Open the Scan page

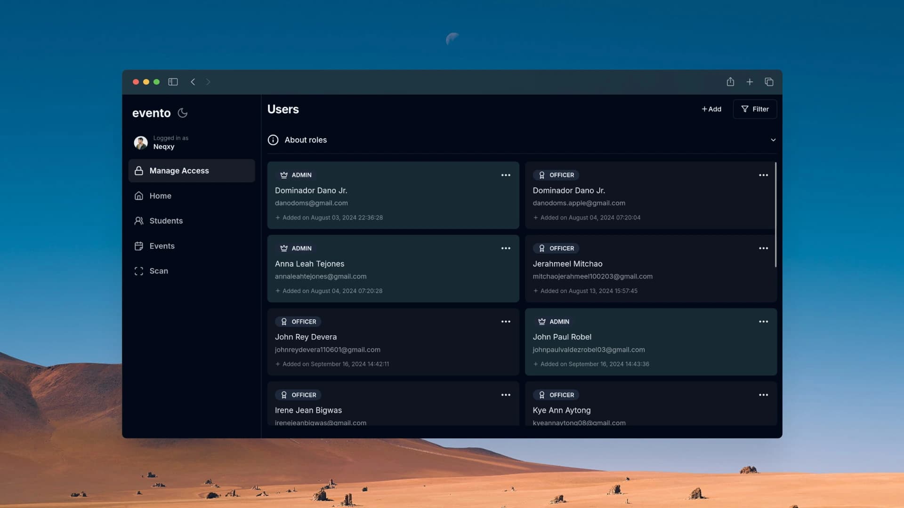point(158,271)
